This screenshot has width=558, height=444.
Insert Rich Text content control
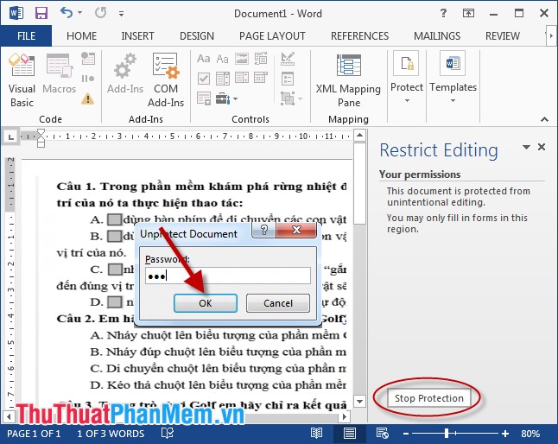click(x=204, y=59)
